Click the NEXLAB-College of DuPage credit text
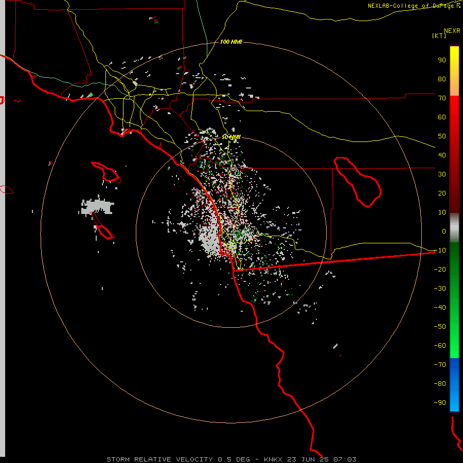The height and width of the screenshot is (463, 463). point(414,6)
